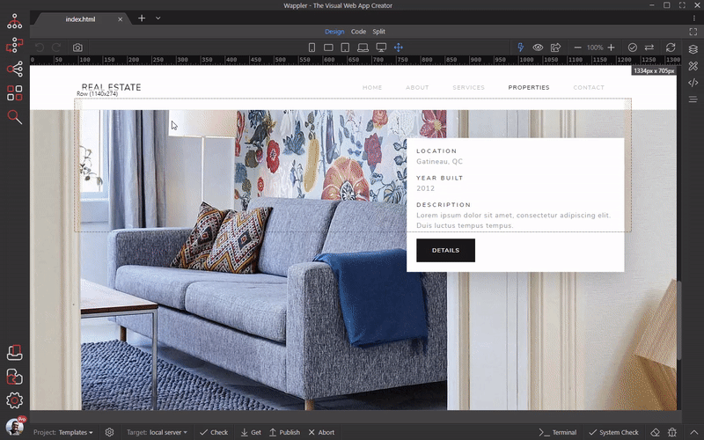Open the Server Connect workflow icon
Screen dimensions: 704x440
coord(14,45)
